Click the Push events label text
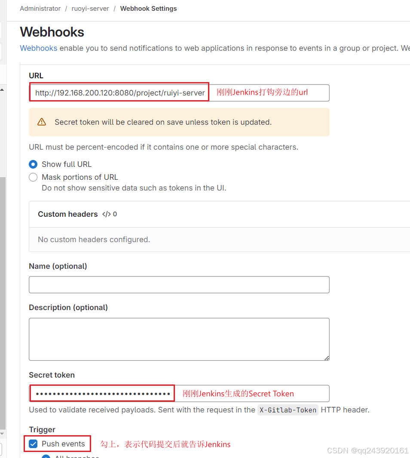 point(63,444)
